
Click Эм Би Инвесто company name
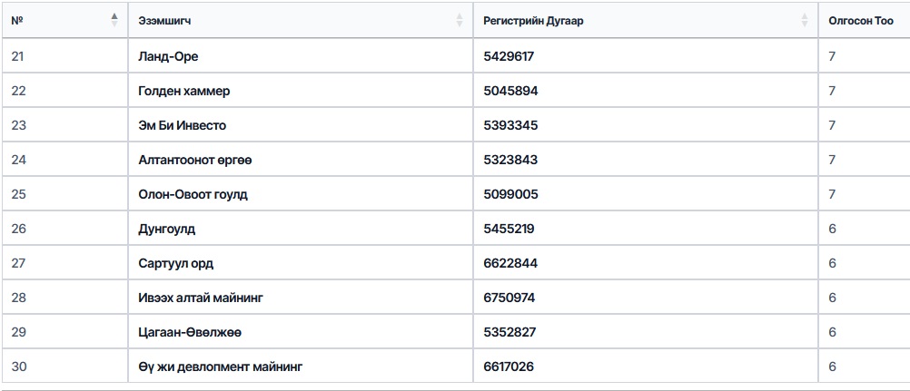(182, 125)
